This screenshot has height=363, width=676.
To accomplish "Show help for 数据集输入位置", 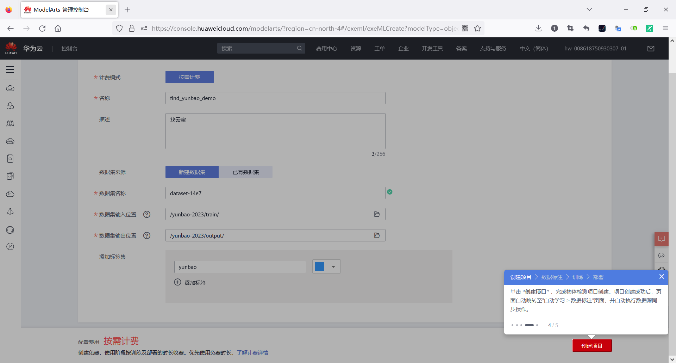I will coord(147,214).
